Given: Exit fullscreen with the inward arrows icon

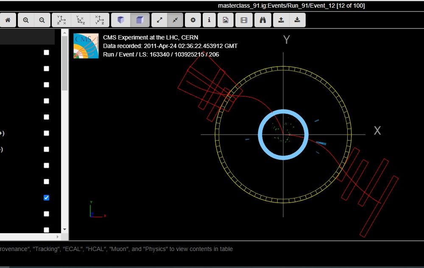Looking at the screenshot, I should [174, 20].
